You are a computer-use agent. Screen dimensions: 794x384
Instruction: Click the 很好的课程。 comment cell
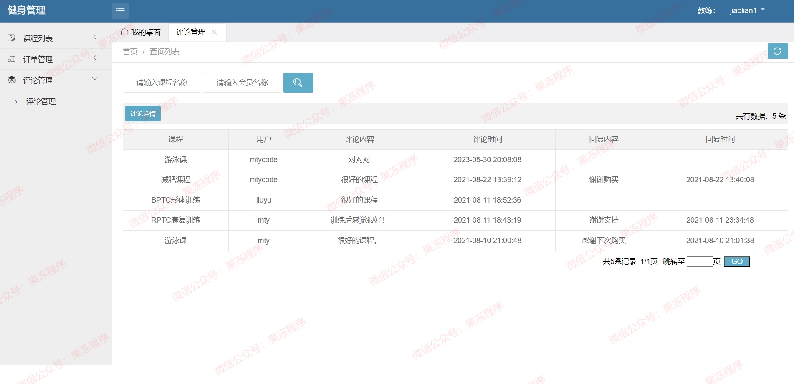359,241
